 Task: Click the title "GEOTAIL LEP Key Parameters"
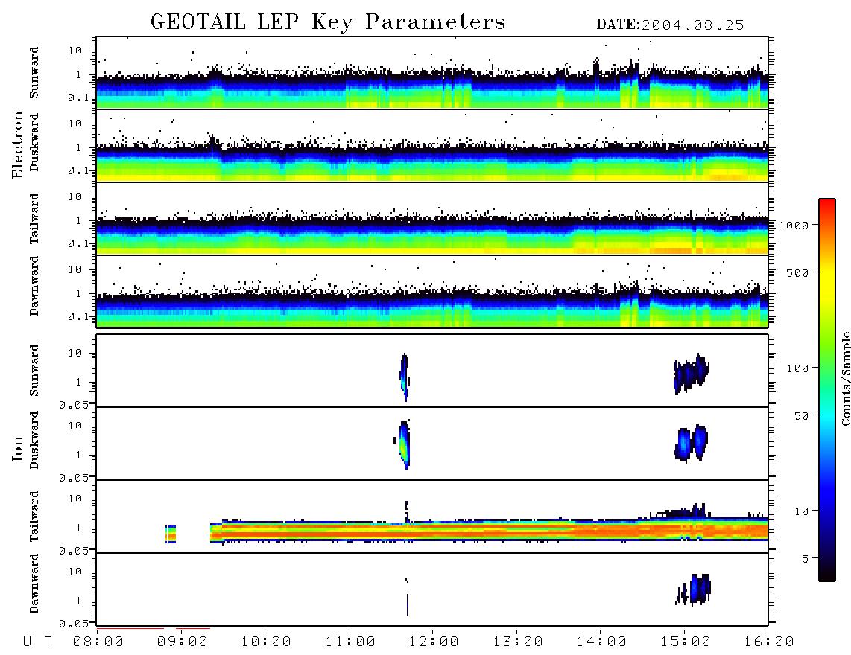click(328, 22)
